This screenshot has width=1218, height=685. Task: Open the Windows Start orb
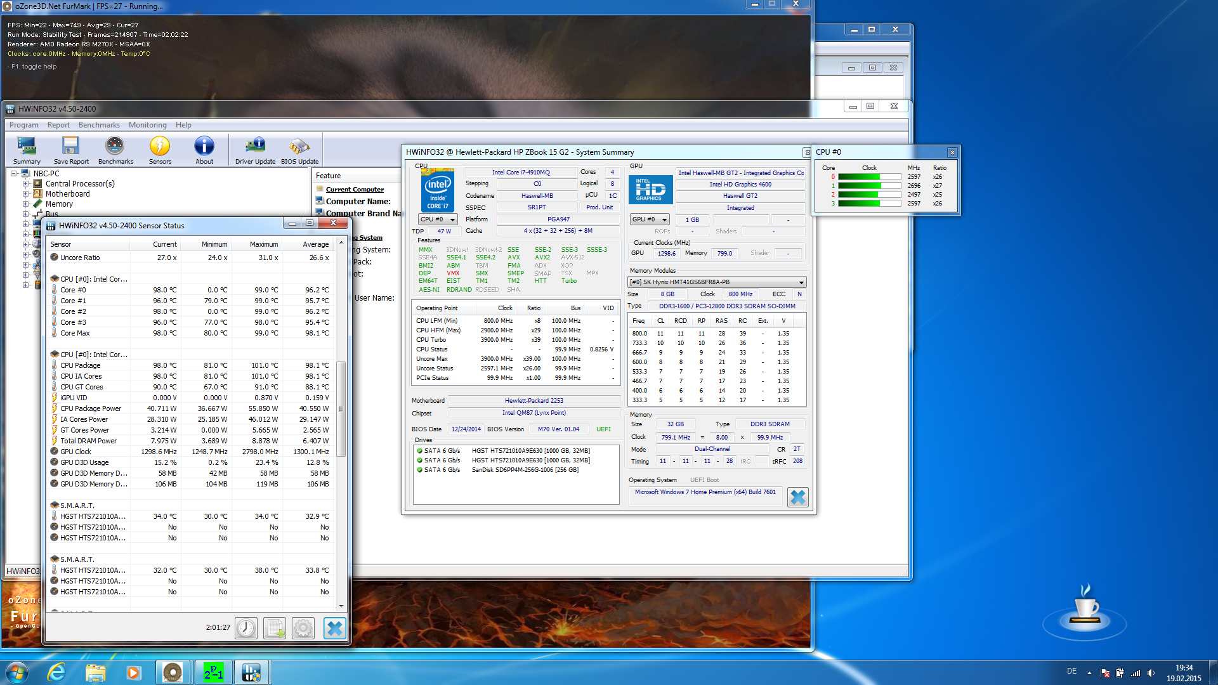tap(17, 672)
